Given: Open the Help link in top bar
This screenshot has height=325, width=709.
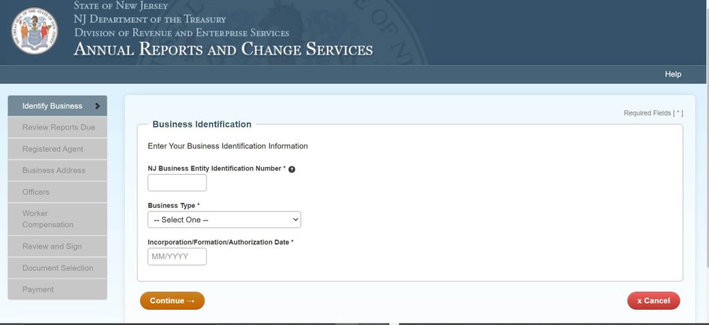Looking at the screenshot, I should (x=672, y=74).
